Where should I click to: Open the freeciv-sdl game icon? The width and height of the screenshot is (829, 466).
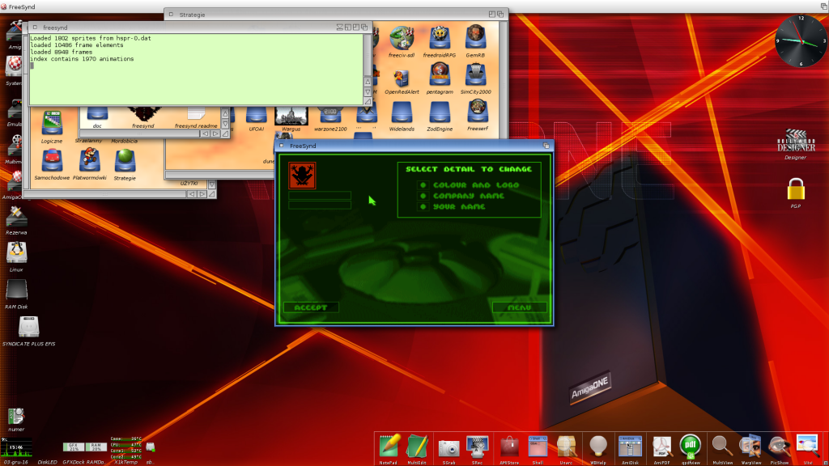402,38
